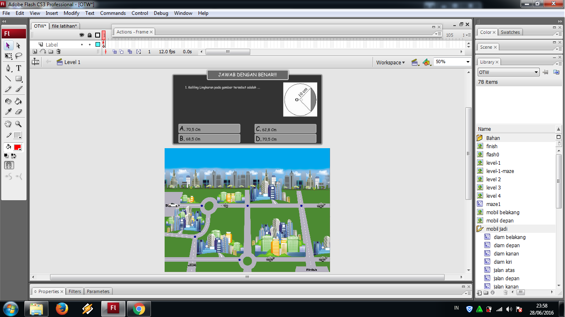Open the Modify menu
Viewport: 565px width, 317px height.
pos(72,13)
